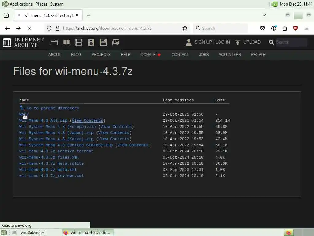Open the BLOG navigation item
The image size is (314, 236).
coord(76,55)
